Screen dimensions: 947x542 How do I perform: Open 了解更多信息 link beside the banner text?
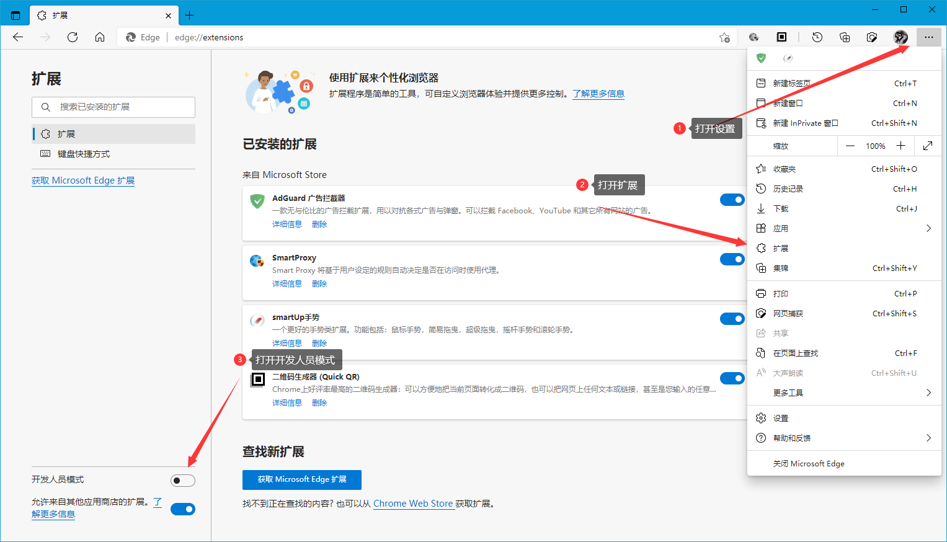(598, 94)
